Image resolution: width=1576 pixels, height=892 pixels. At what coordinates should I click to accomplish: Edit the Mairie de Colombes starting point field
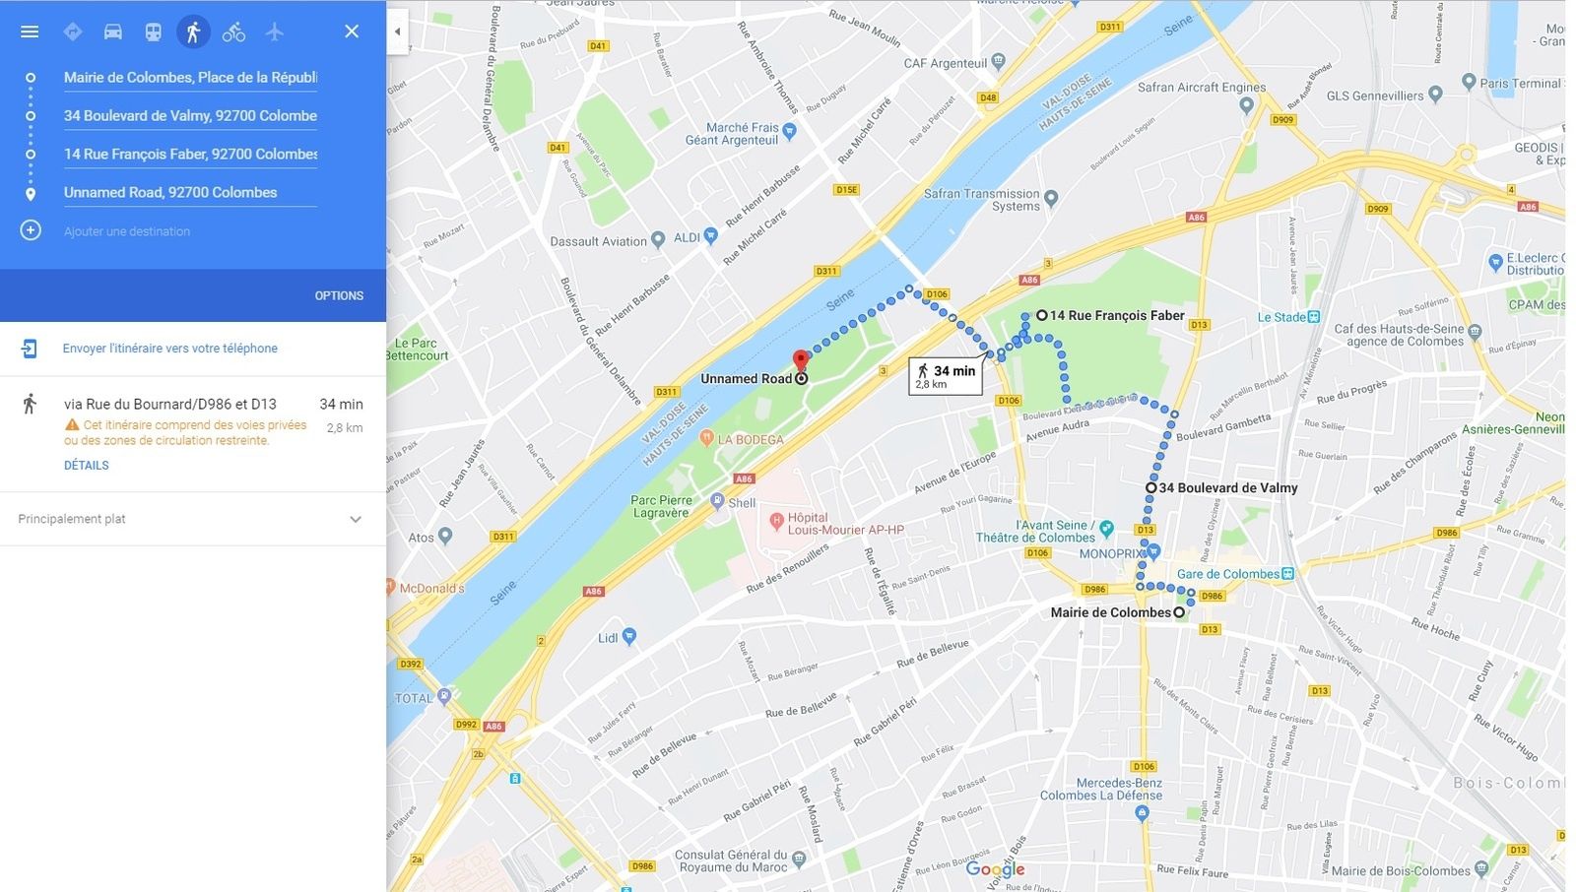coord(190,77)
